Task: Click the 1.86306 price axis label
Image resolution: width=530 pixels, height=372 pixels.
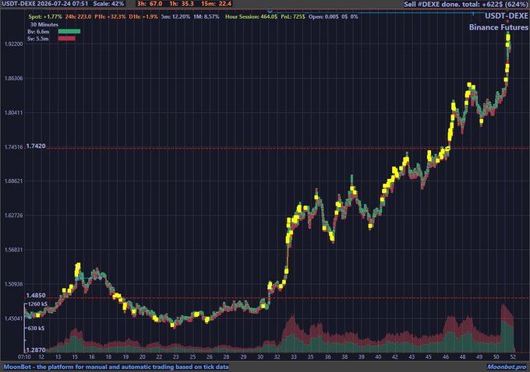Action: point(13,79)
